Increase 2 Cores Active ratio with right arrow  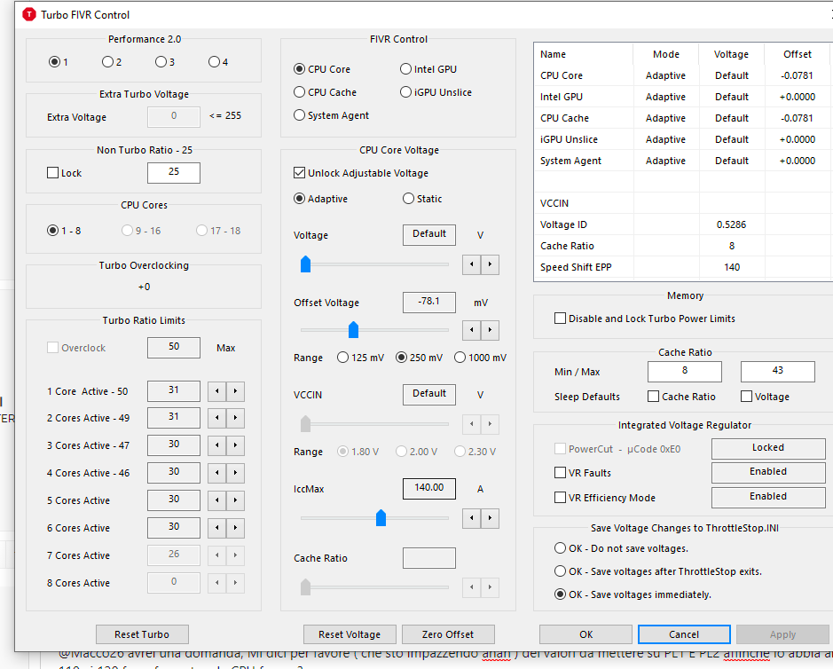[x=235, y=418]
